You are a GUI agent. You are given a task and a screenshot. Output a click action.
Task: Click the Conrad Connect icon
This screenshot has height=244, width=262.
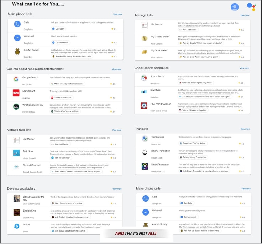click(x=16, y=167)
